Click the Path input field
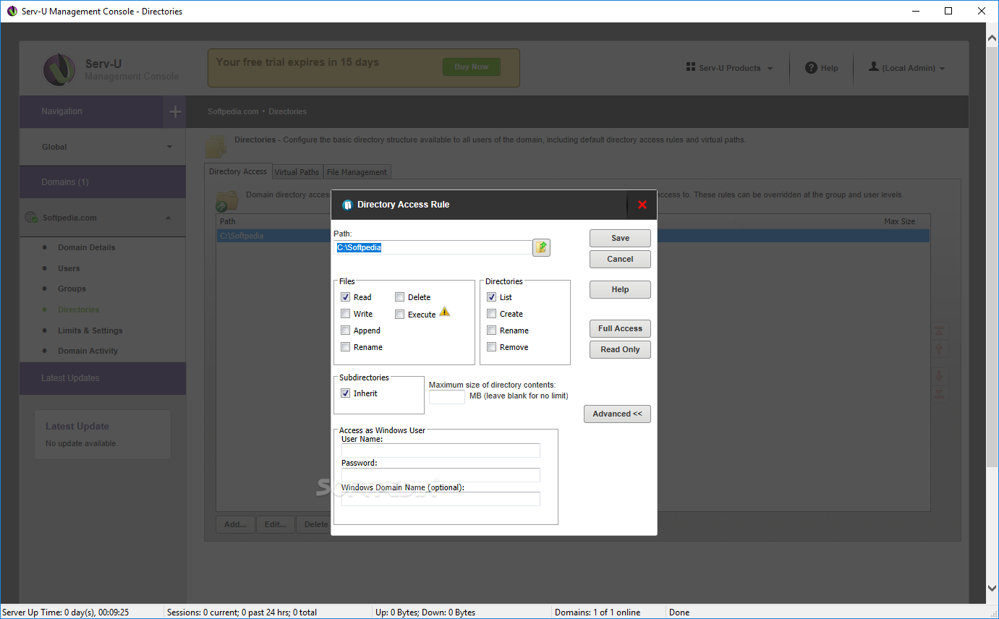Image resolution: width=999 pixels, height=619 pixels. pos(433,247)
